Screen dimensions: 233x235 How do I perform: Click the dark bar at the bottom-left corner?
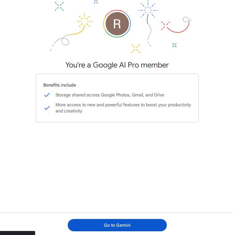coord(18,233)
